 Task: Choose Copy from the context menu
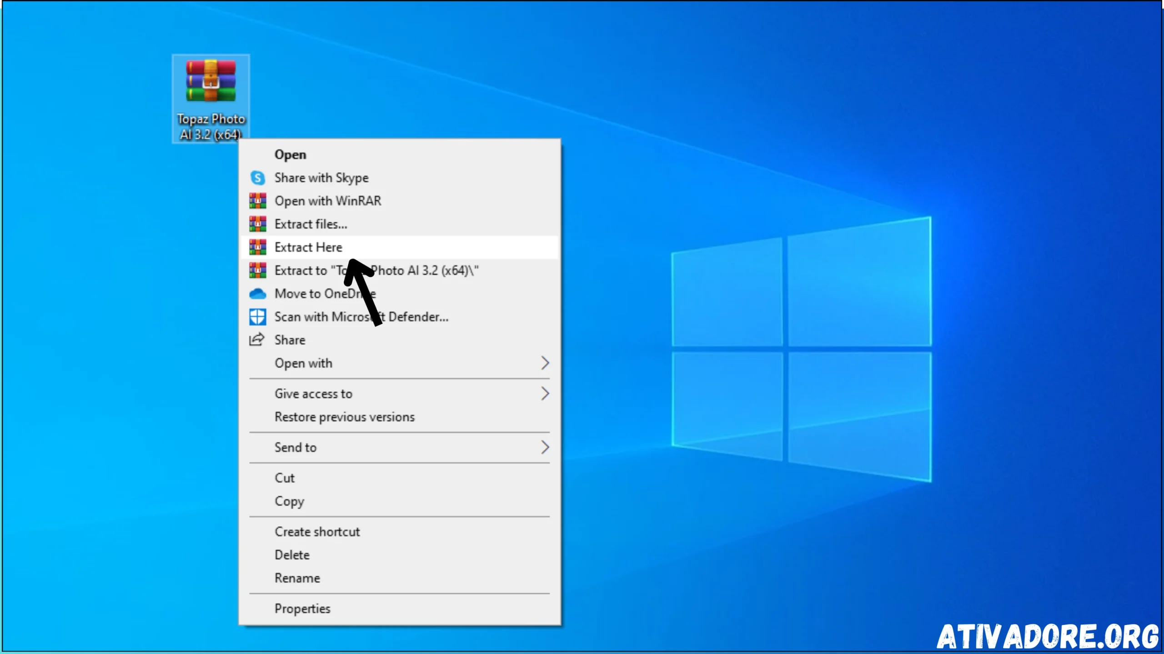click(399, 501)
